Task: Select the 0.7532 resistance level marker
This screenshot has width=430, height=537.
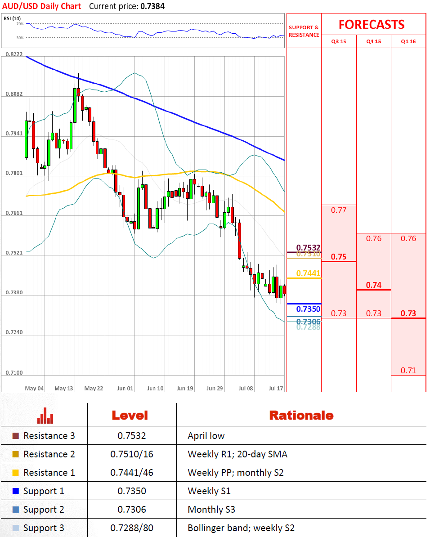Action: [x=308, y=248]
